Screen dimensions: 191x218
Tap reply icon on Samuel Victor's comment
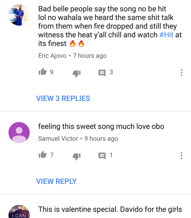coord(102,156)
